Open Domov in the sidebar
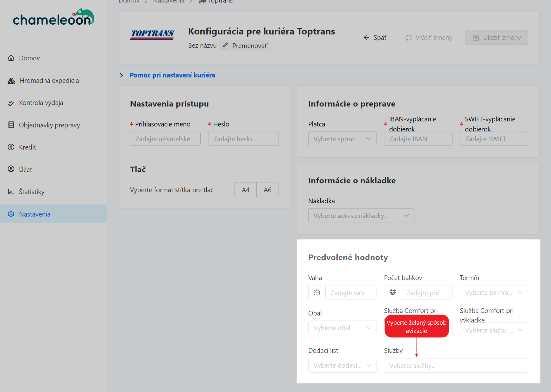551x392 pixels. point(54,58)
